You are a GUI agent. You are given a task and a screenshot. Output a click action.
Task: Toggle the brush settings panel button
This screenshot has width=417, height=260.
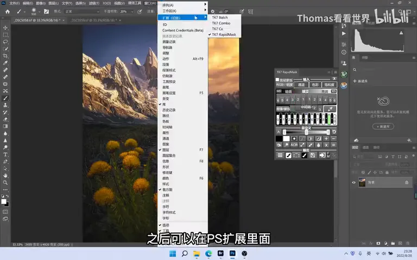pos(46,12)
